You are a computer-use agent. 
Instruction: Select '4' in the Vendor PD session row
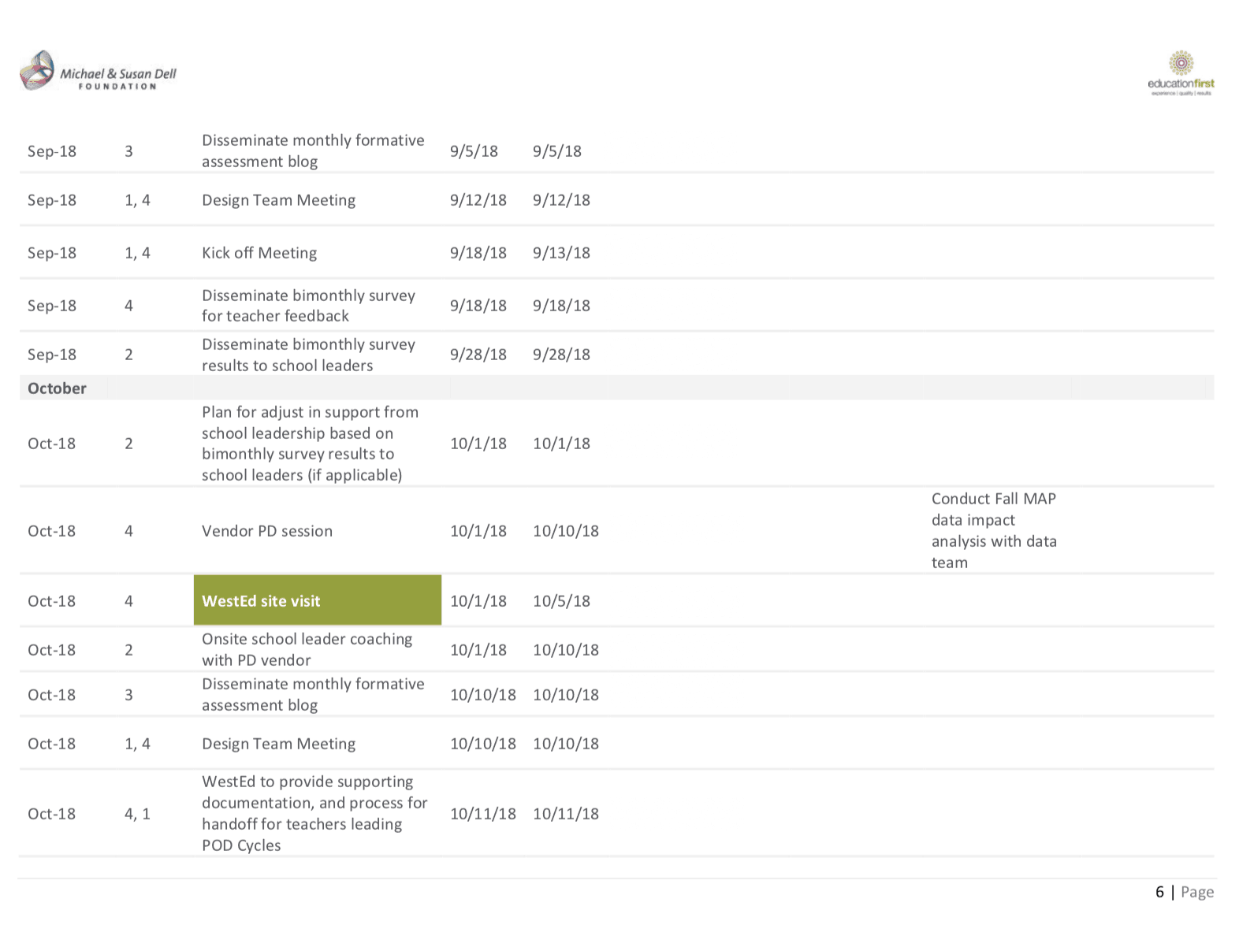click(128, 531)
